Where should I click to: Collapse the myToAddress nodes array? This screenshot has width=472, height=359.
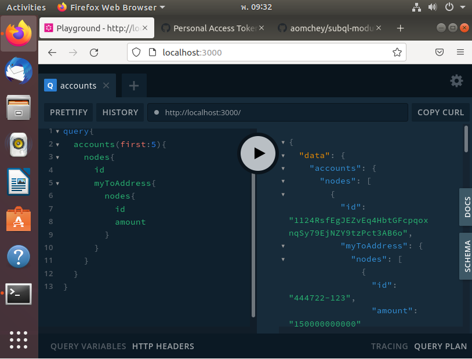tap(283, 259)
